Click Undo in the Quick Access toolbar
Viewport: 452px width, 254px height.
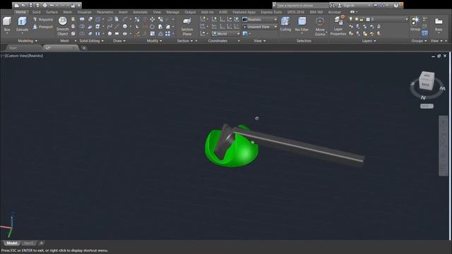pos(52,5)
